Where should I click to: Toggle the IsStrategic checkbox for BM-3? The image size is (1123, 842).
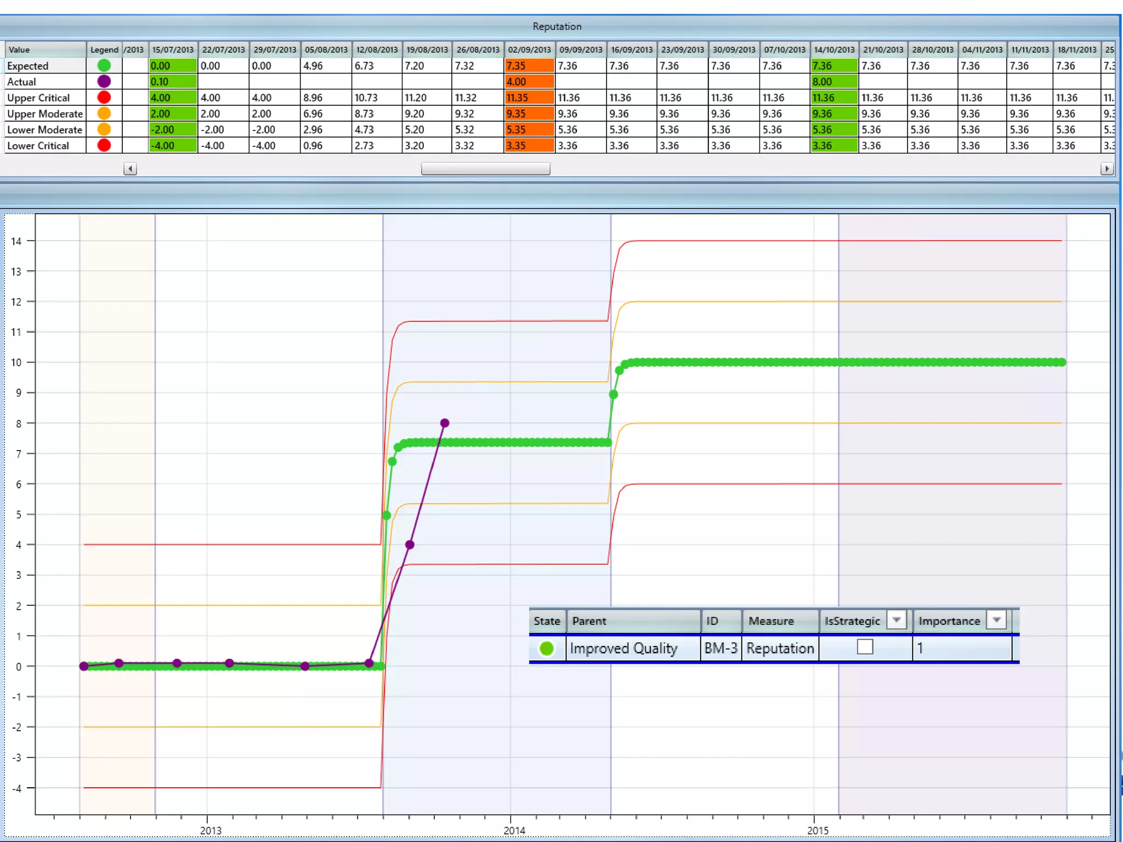865,647
